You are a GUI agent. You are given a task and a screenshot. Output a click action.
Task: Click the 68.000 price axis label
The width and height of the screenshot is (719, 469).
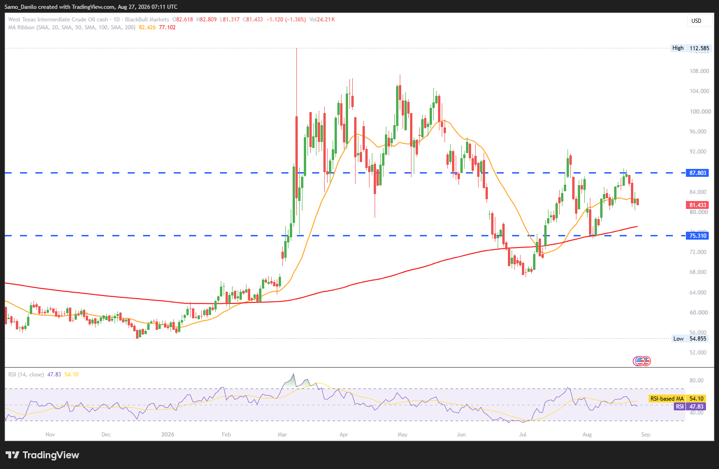pyautogui.click(x=698, y=272)
